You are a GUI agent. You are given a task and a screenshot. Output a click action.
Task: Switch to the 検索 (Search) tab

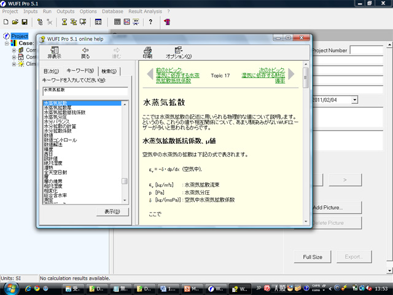(109, 71)
